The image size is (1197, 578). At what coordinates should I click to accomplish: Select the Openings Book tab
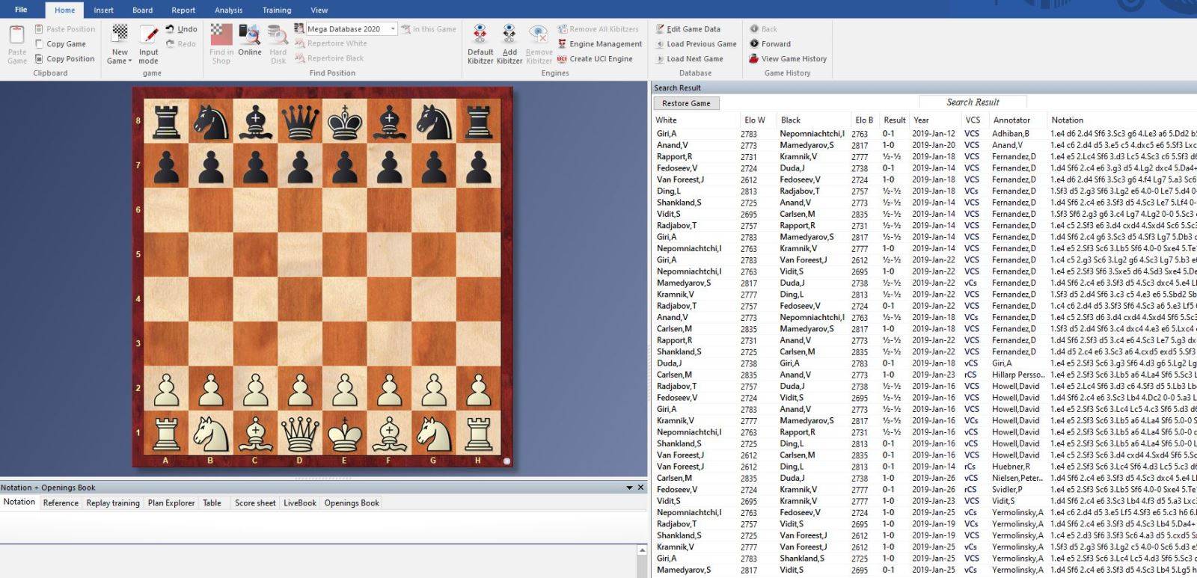click(352, 503)
